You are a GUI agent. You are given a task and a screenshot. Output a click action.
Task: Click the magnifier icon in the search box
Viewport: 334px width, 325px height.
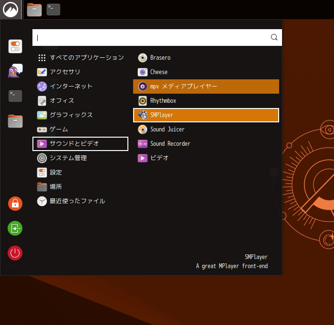(x=274, y=37)
